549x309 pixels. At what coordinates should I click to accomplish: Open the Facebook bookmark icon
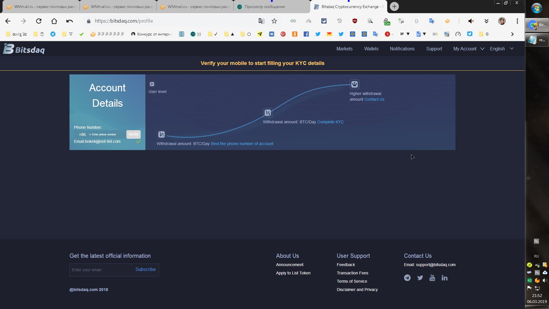click(306, 34)
